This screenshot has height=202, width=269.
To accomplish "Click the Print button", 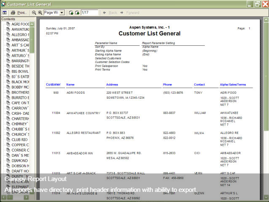I will pos(19,13).
